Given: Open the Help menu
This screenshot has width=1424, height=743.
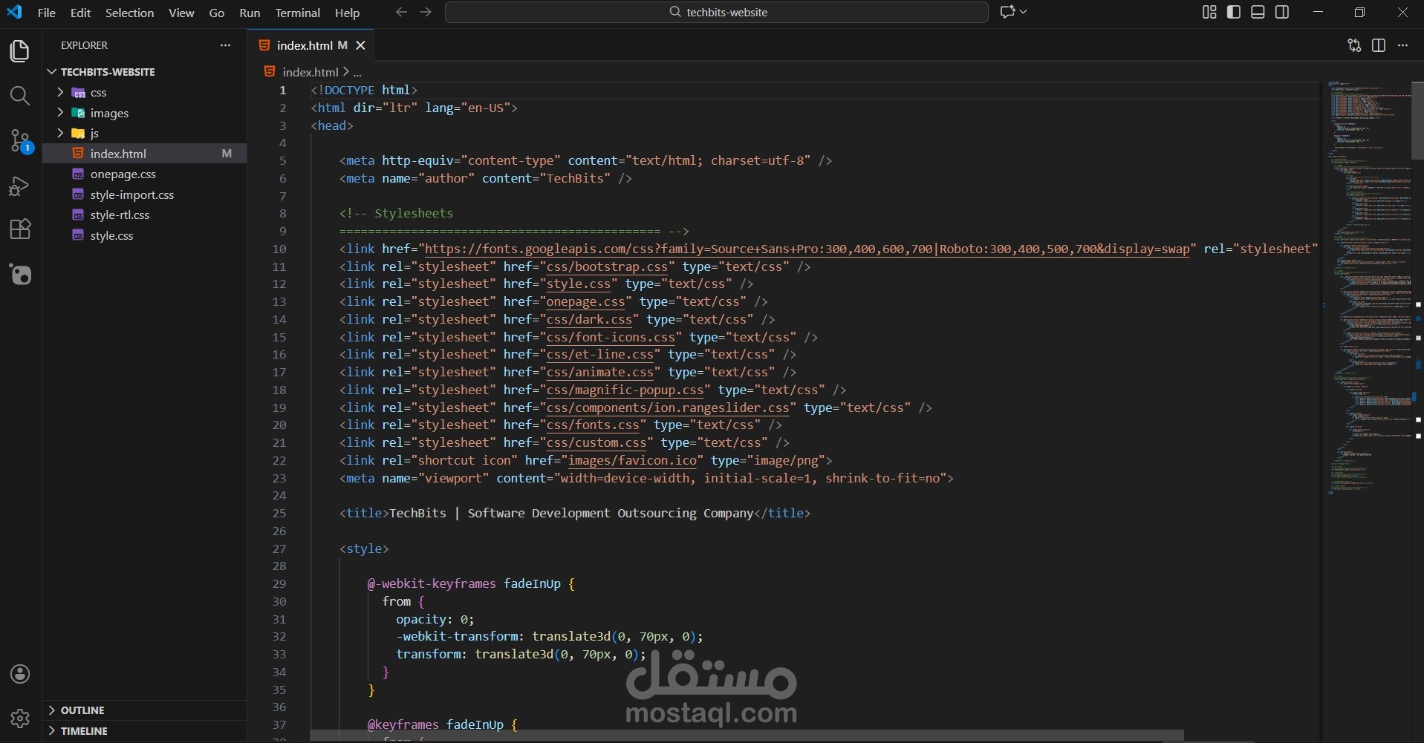Looking at the screenshot, I should [x=347, y=13].
